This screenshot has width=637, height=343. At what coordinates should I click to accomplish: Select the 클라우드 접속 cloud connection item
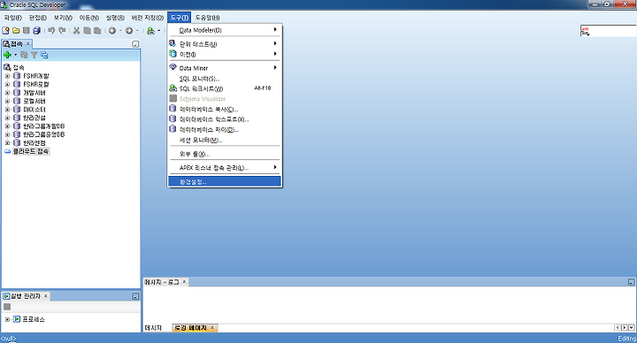31,151
